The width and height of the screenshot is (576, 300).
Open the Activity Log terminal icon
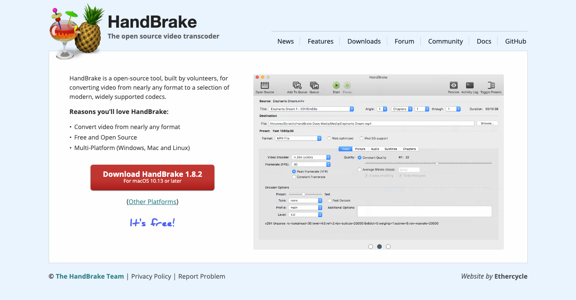(x=470, y=85)
